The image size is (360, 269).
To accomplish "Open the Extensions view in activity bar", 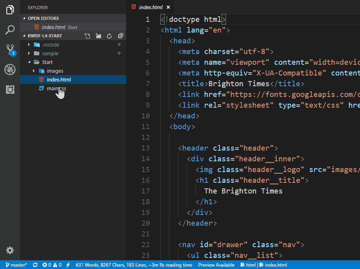I will (10, 89).
